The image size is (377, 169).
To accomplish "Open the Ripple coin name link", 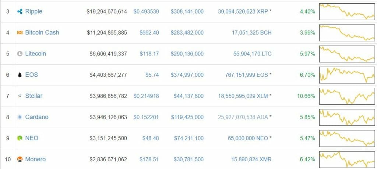I will point(34,11).
